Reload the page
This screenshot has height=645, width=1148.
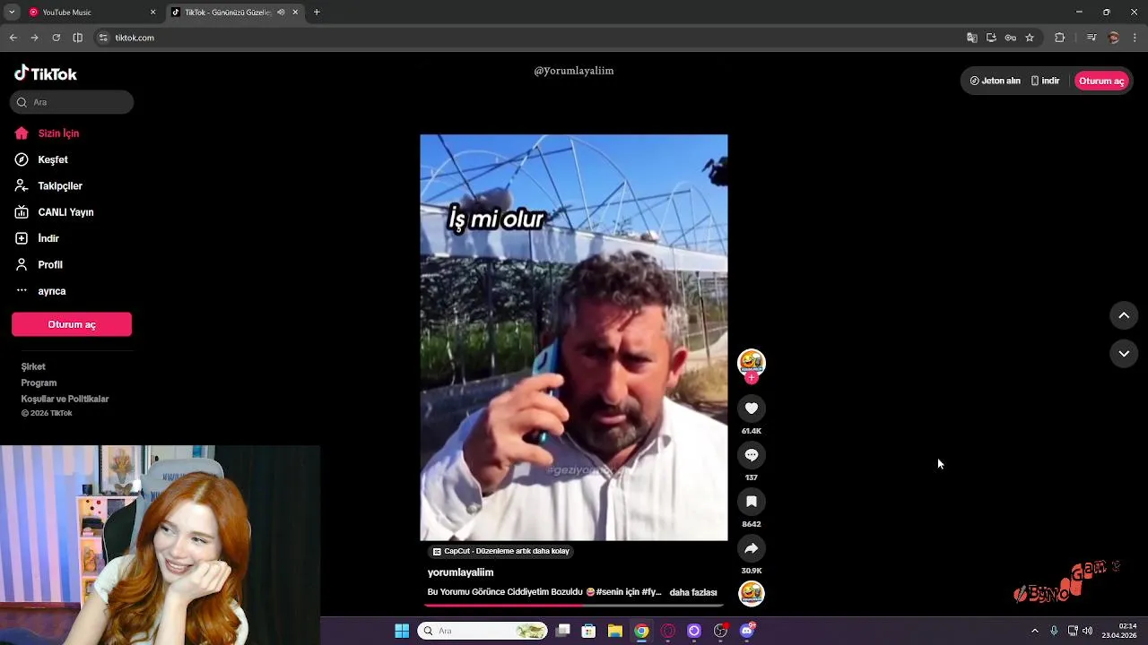tap(56, 38)
